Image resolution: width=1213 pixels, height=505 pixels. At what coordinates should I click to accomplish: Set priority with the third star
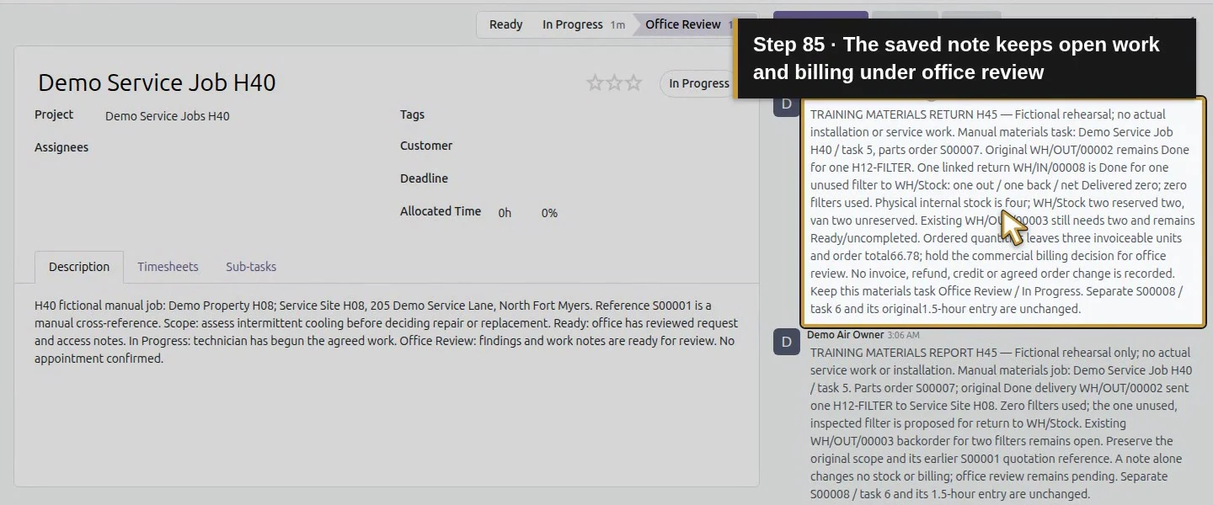click(633, 82)
